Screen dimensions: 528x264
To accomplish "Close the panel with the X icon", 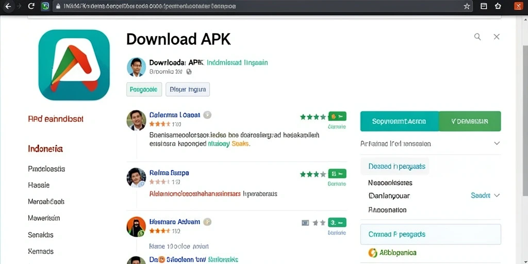I will point(497,37).
